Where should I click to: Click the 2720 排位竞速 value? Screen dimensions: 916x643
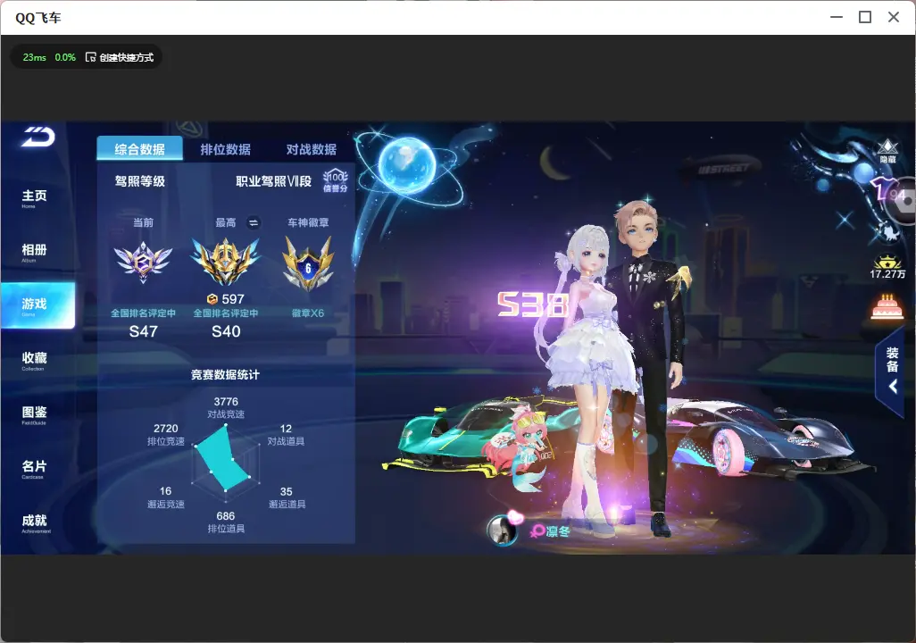166,429
